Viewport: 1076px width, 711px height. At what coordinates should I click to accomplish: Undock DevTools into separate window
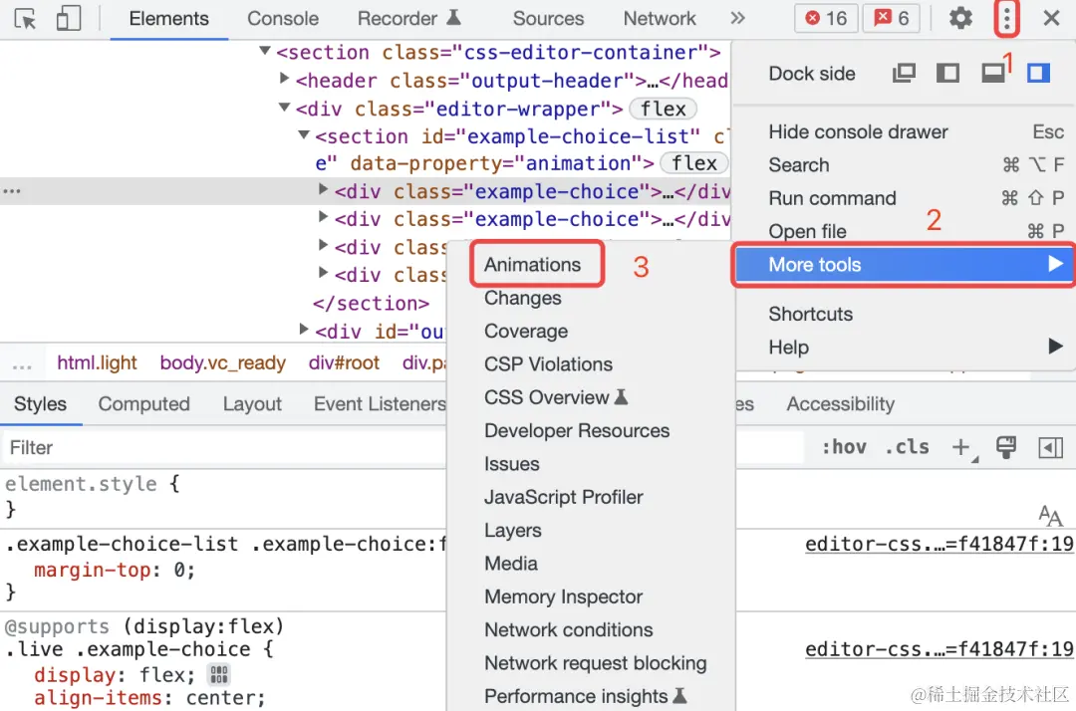pyautogui.click(x=904, y=73)
